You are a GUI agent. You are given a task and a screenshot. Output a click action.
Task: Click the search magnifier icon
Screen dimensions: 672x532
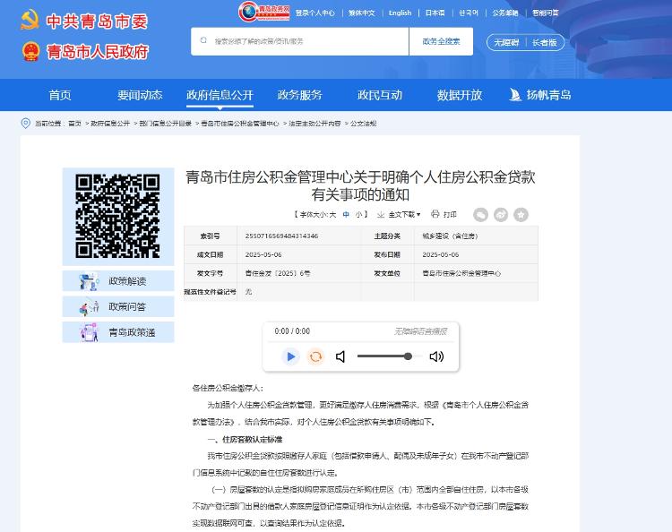click(x=203, y=40)
